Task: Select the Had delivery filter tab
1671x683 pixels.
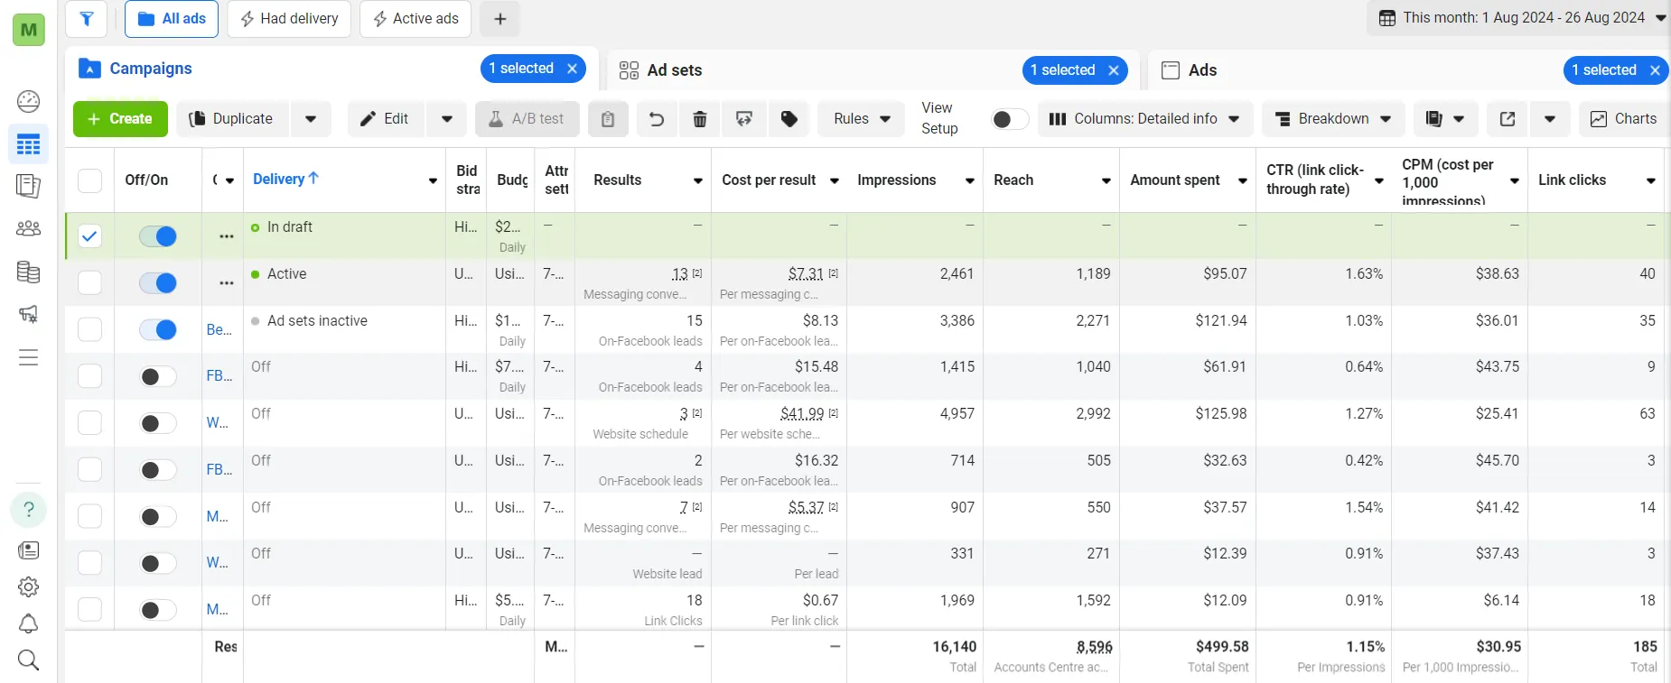Action: click(x=289, y=19)
